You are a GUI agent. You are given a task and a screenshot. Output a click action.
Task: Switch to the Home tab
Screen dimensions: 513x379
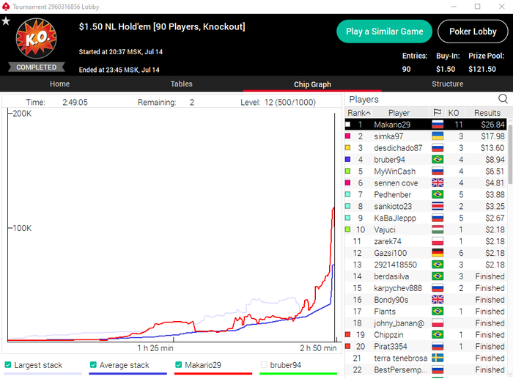click(x=59, y=84)
